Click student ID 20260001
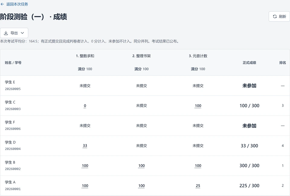Screen dimensions: 290x196 (13, 189)
